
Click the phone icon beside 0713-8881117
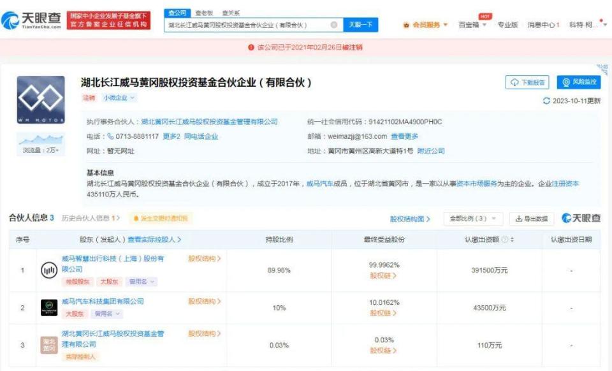[x=110, y=136]
